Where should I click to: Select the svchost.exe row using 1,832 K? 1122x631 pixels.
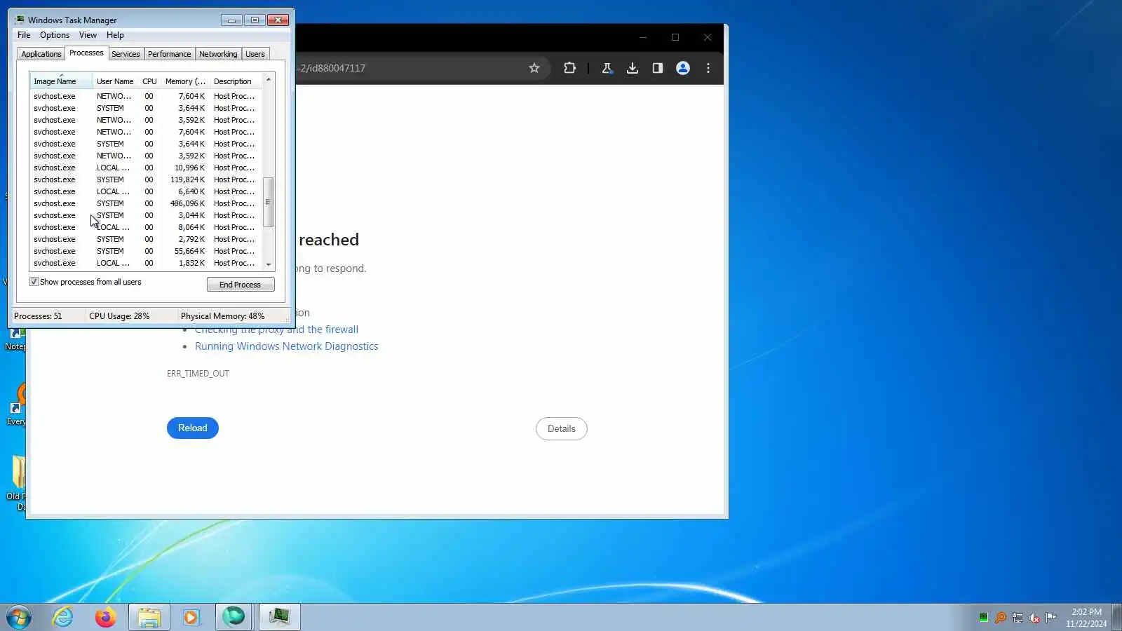click(x=146, y=263)
